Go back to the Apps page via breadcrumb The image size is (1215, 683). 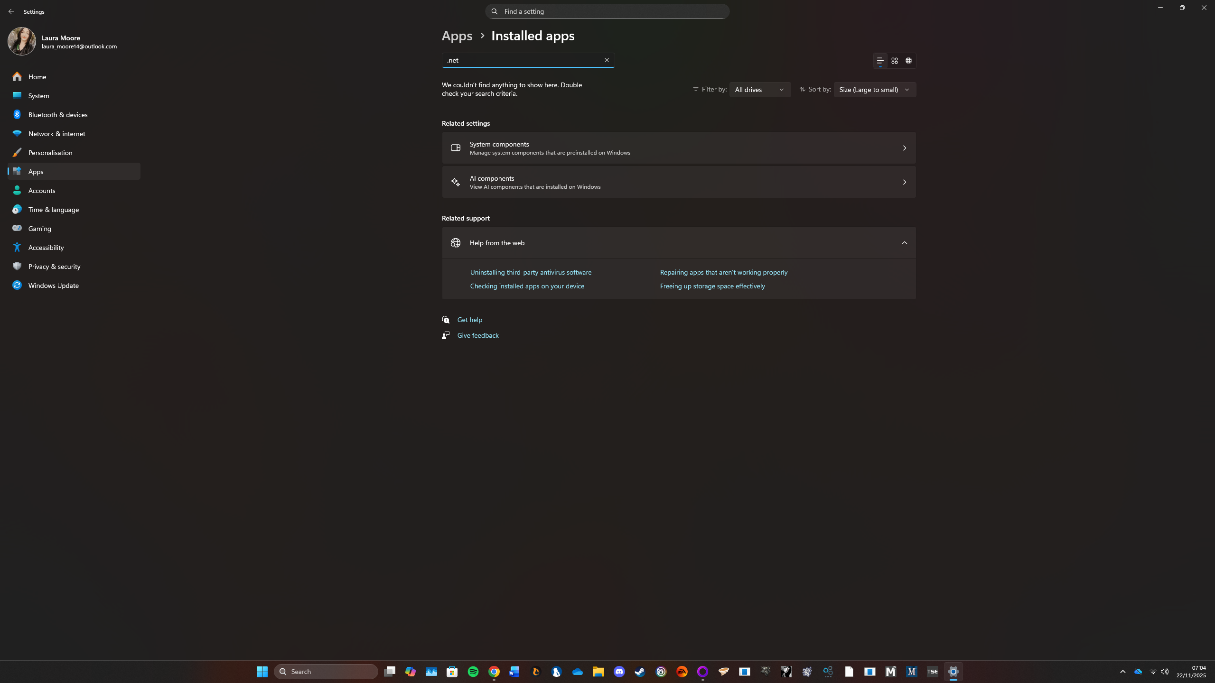tap(457, 35)
